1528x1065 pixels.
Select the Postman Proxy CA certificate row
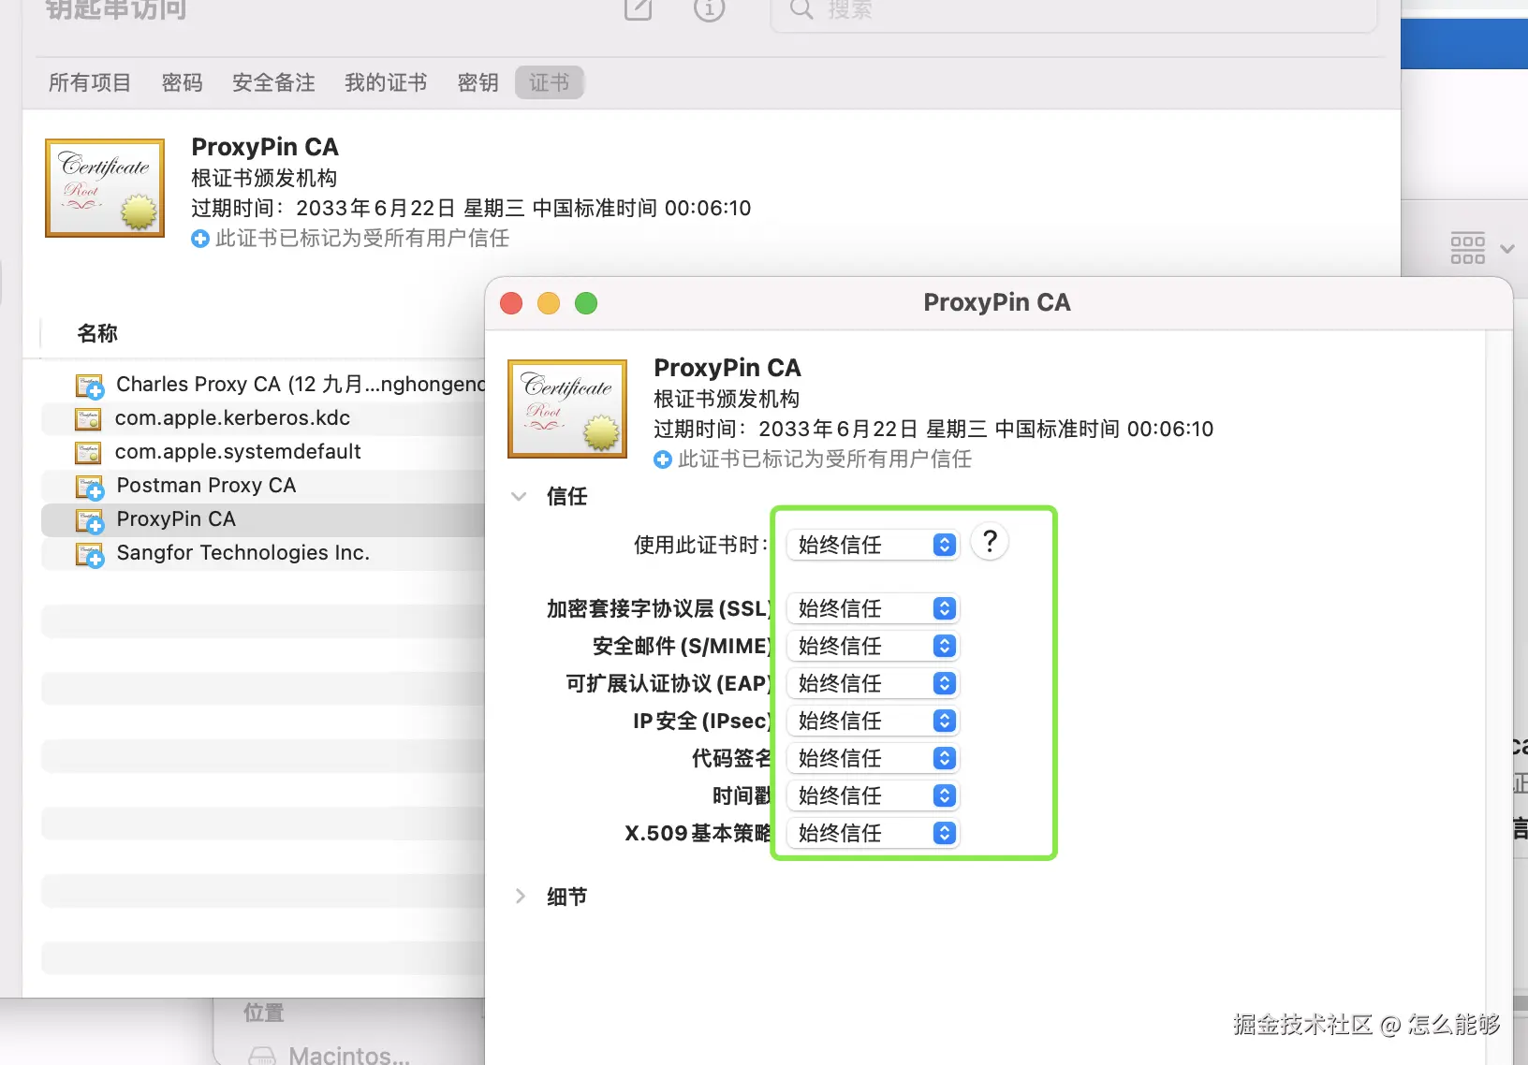263,486
